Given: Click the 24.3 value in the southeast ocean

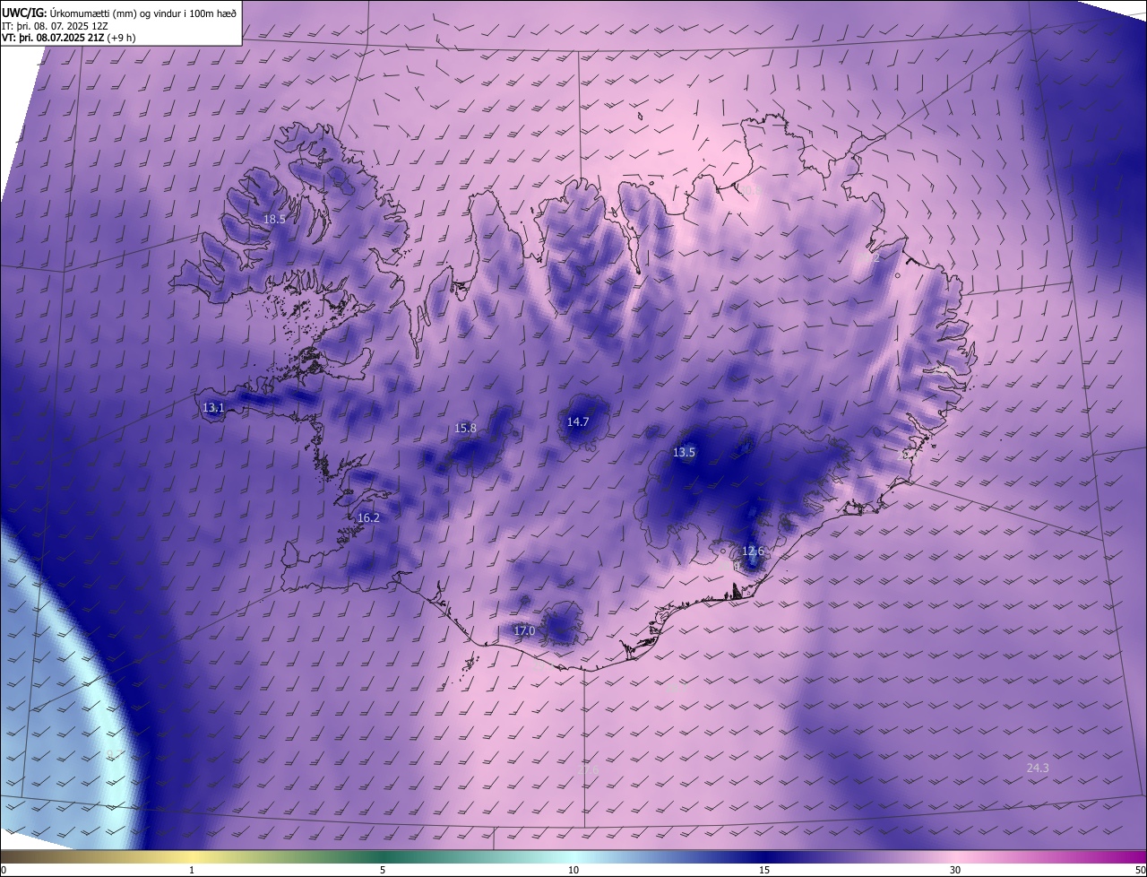Looking at the screenshot, I should tap(1038, 768).
